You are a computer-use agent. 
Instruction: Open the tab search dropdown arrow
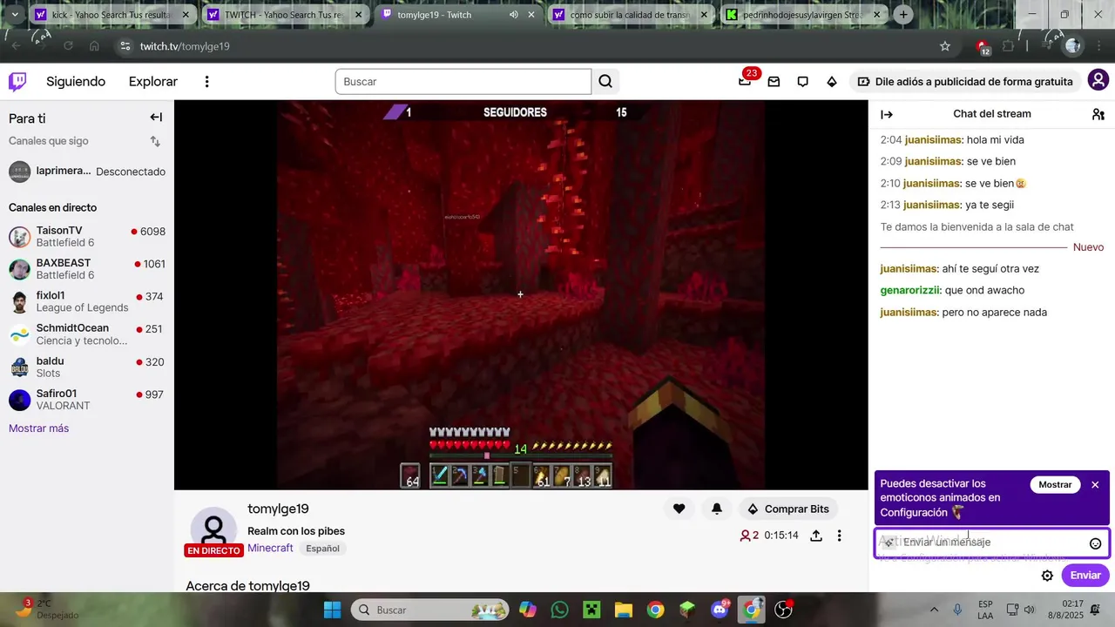(14, 15)
